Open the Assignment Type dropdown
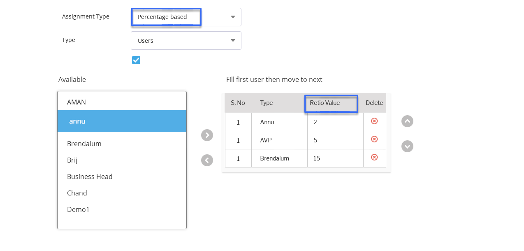 pos(232,17)
